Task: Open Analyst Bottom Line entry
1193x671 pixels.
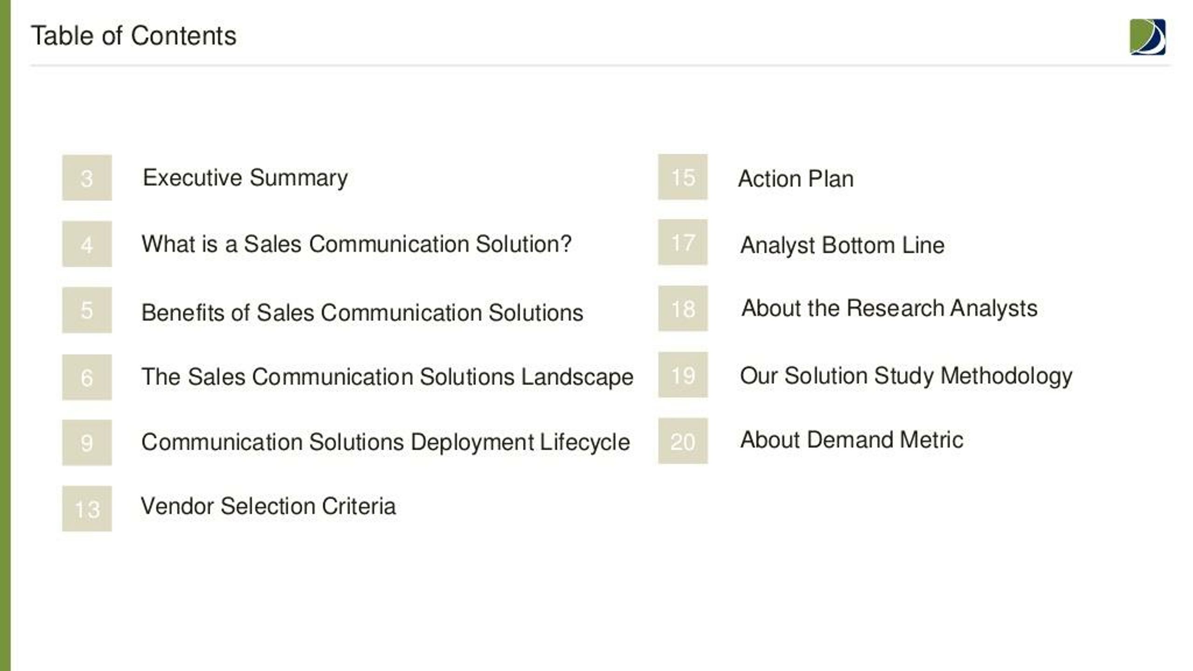Action: tap(842, 246)
